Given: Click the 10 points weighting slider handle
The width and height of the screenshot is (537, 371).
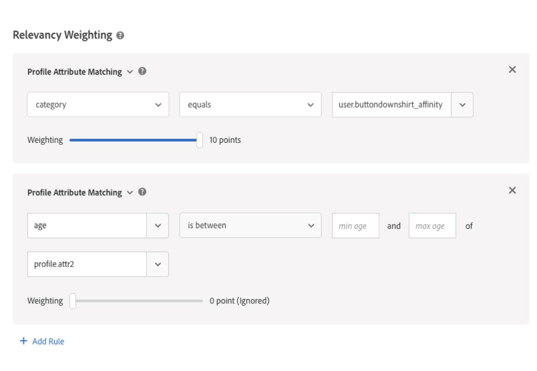Looking at the screenshot, I should (200, 140).
